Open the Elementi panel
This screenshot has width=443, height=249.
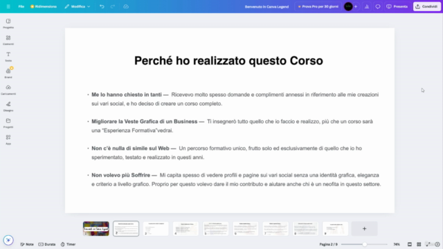(x=8, y=40)
